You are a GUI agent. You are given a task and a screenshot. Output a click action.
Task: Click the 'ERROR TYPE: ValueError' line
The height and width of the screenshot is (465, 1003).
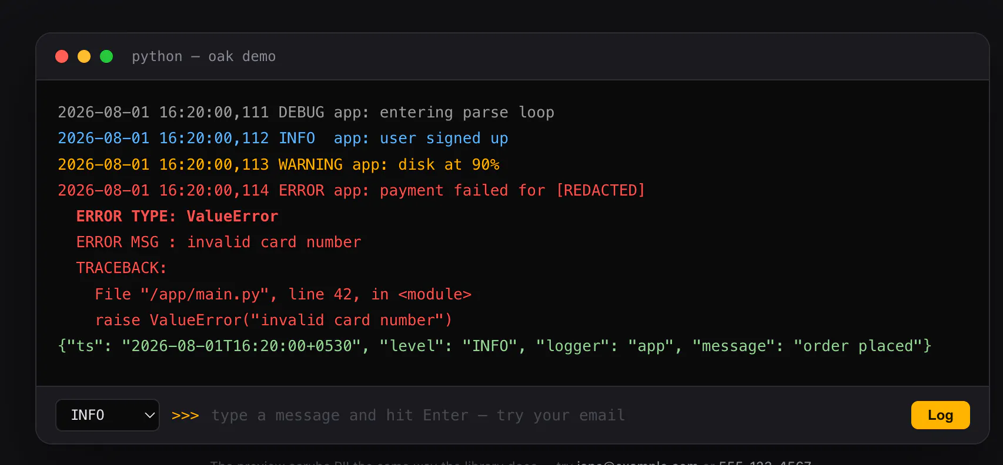pos(177,216)
